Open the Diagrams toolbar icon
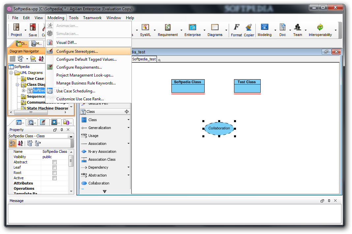The height and width of the screenshot is (234, 352). [215, 27]
